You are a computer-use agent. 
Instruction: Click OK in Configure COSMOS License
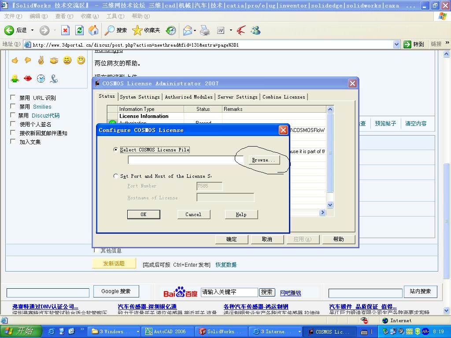point(144,214)
